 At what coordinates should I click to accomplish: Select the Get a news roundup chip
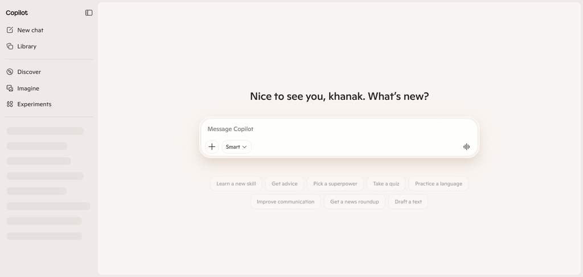point(354,202)
